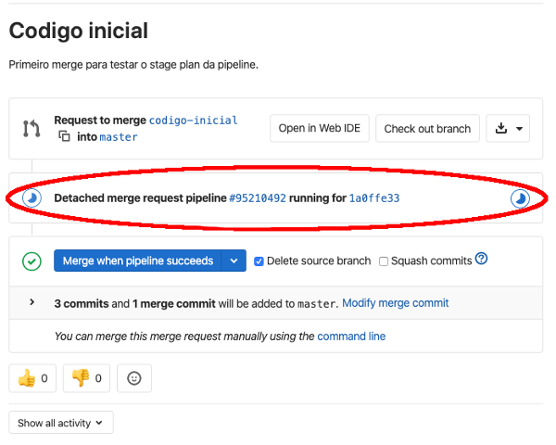The width and height of the screenshot is (556, 445).
Task: Open the Show all activity dropdown
Action: [61, 423]
